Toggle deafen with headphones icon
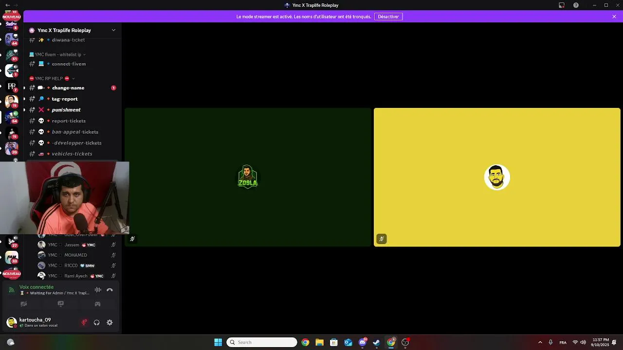 (x=97, y=322)
